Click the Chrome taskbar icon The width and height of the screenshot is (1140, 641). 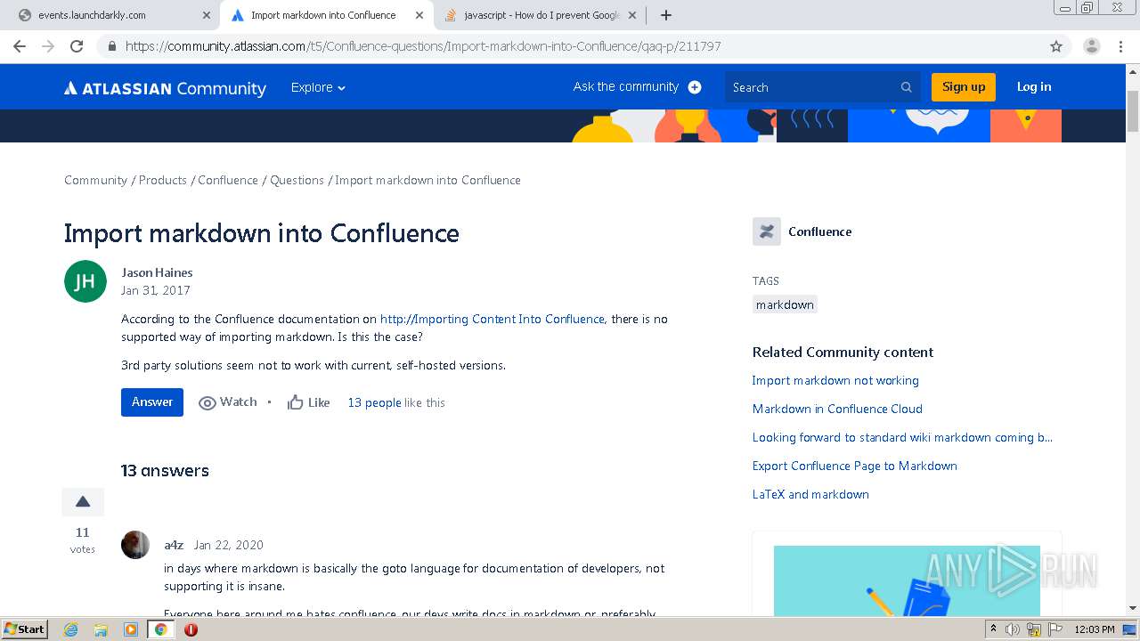[161, 629]
